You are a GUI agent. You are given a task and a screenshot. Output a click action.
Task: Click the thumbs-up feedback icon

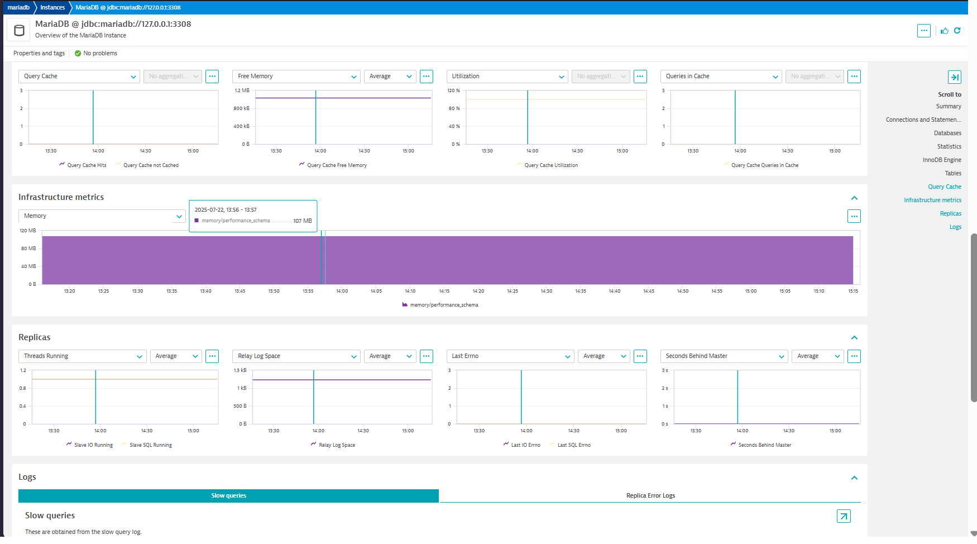[x=945, y=31]
